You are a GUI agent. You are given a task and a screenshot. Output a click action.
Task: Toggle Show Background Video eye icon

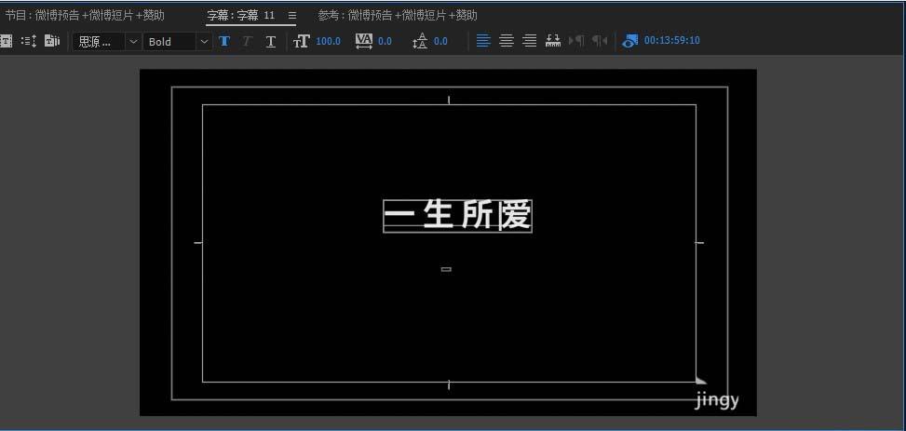coord(629,40)
